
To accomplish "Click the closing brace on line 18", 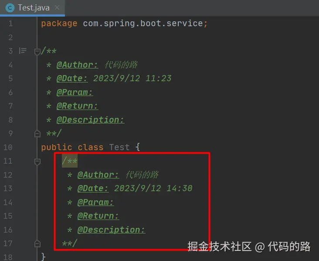I will point(43,256).
